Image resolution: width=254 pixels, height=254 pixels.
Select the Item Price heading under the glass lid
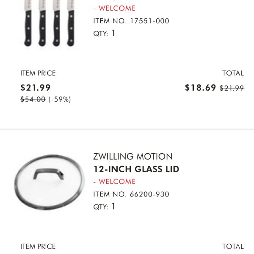(38, 246)
